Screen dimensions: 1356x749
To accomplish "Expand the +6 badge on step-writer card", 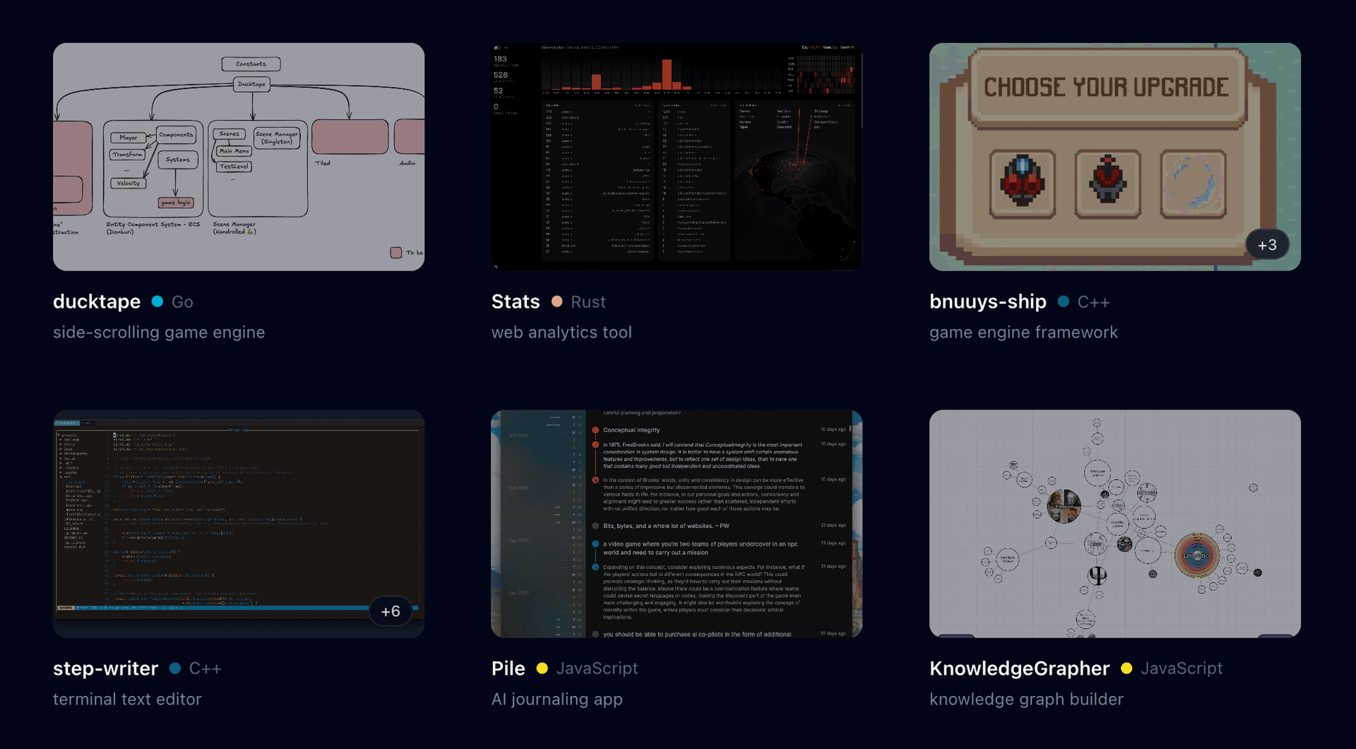I will [x=391, y=611].
